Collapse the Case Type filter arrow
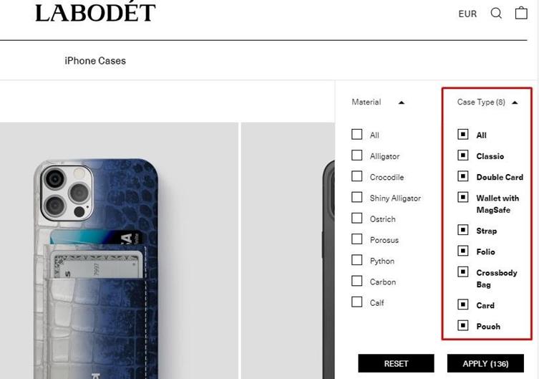The image size is (539, 379). [x=515, y=102]
